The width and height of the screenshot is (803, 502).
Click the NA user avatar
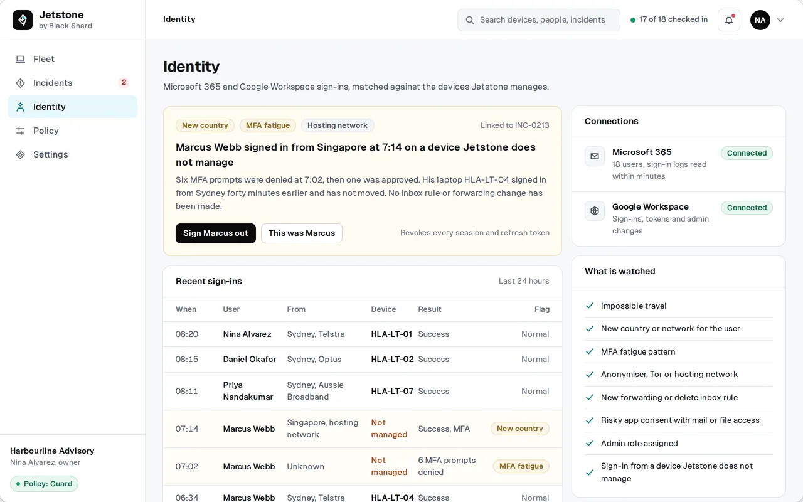(x=760, y=20)
